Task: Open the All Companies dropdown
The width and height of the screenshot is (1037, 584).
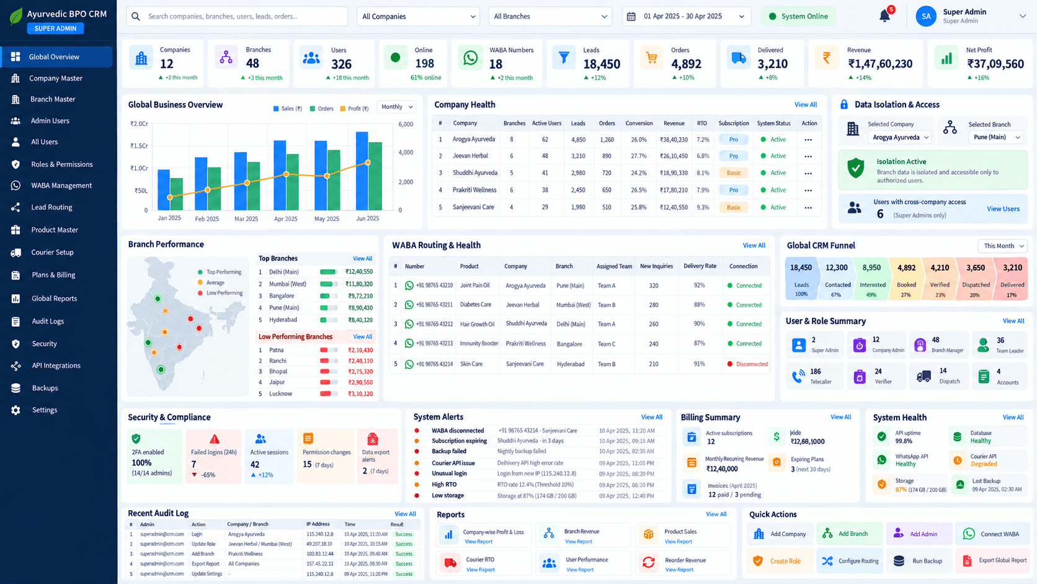Action: click(x=419, y=16)
